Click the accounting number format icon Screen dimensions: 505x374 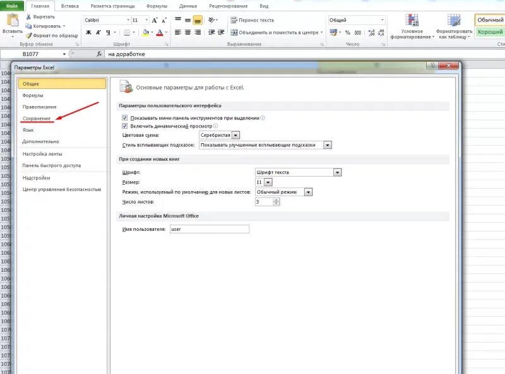click(333, 33)
